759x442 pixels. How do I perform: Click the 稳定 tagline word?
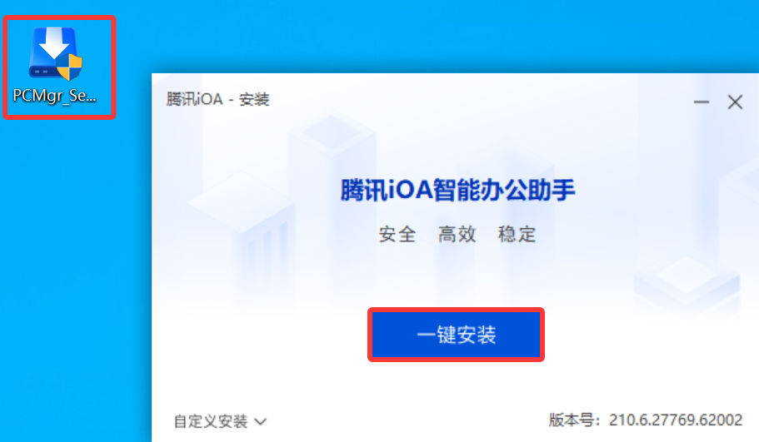(x=517, y=235)
